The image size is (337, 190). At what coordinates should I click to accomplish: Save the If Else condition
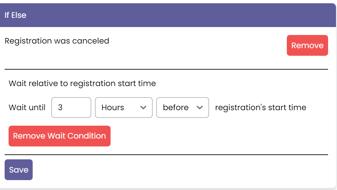click(18, 170)
